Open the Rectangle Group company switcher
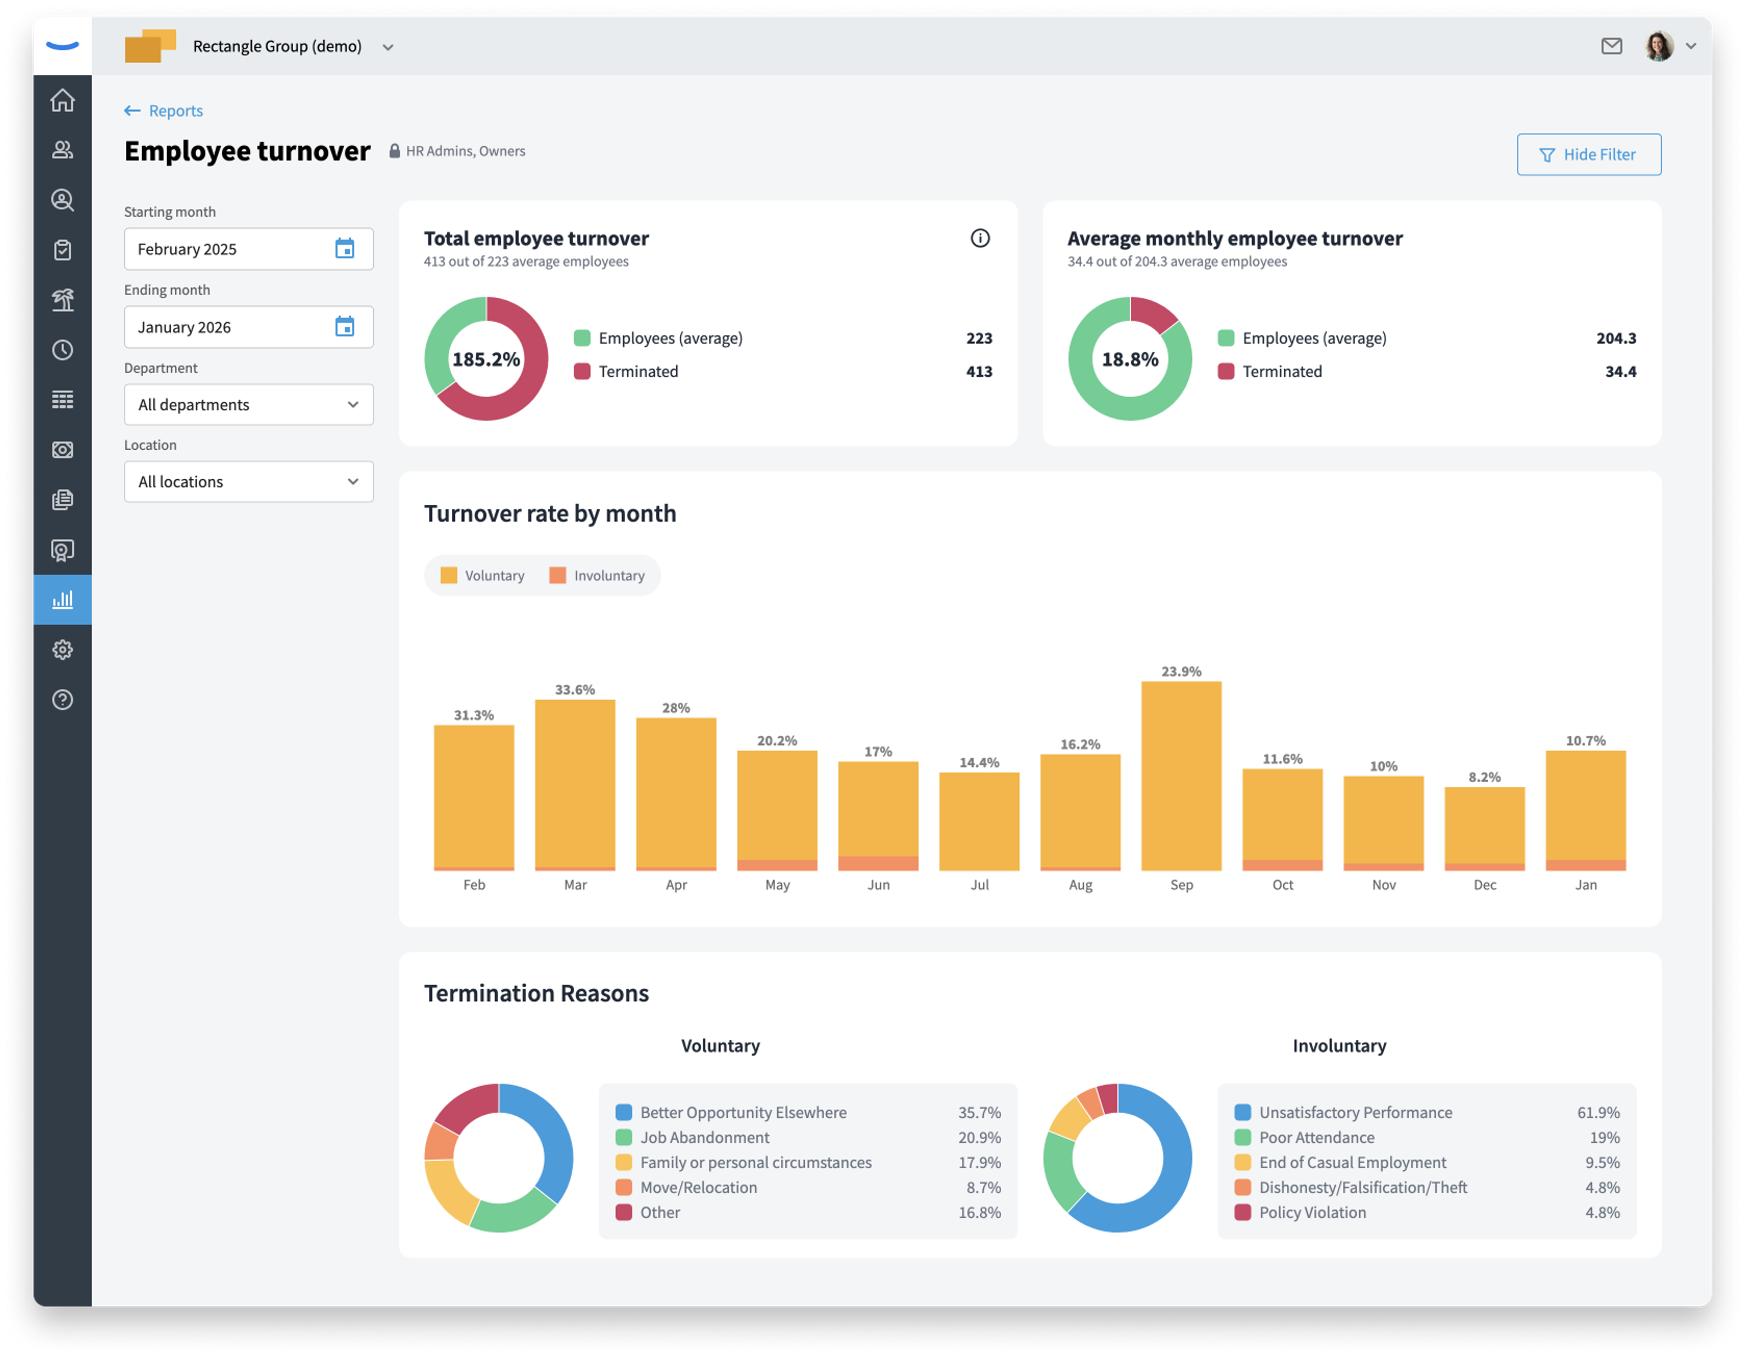Image resolution: width=1745 pixels, height=1356 pixels. (276, 46)
